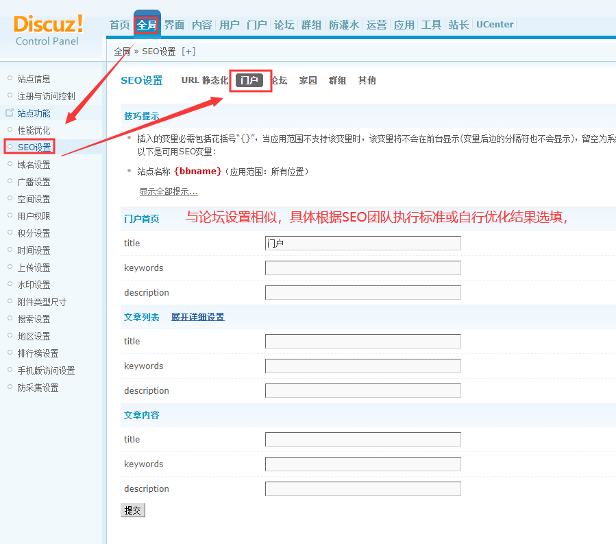
Task: Collapse the 技巧提示 section header
Action: pos(141,116)
